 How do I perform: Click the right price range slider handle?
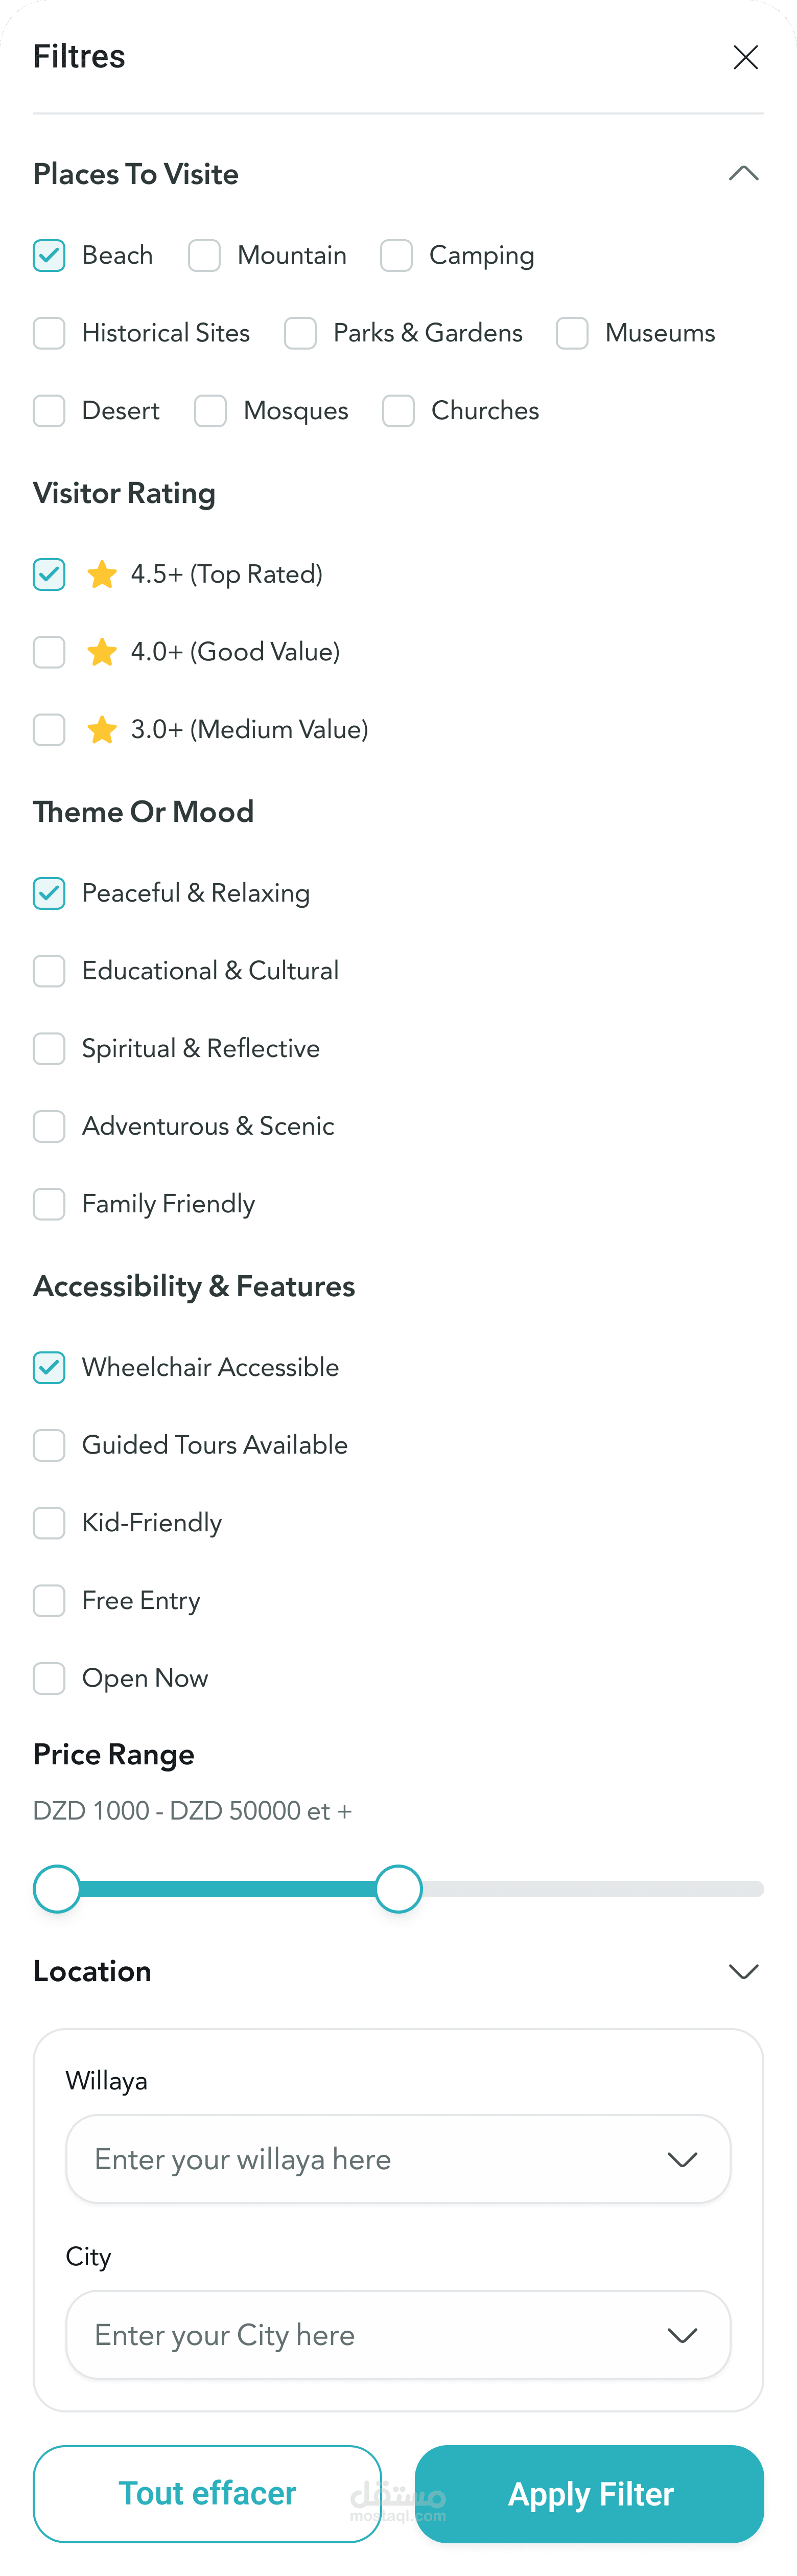click(x=398, y=1888)
